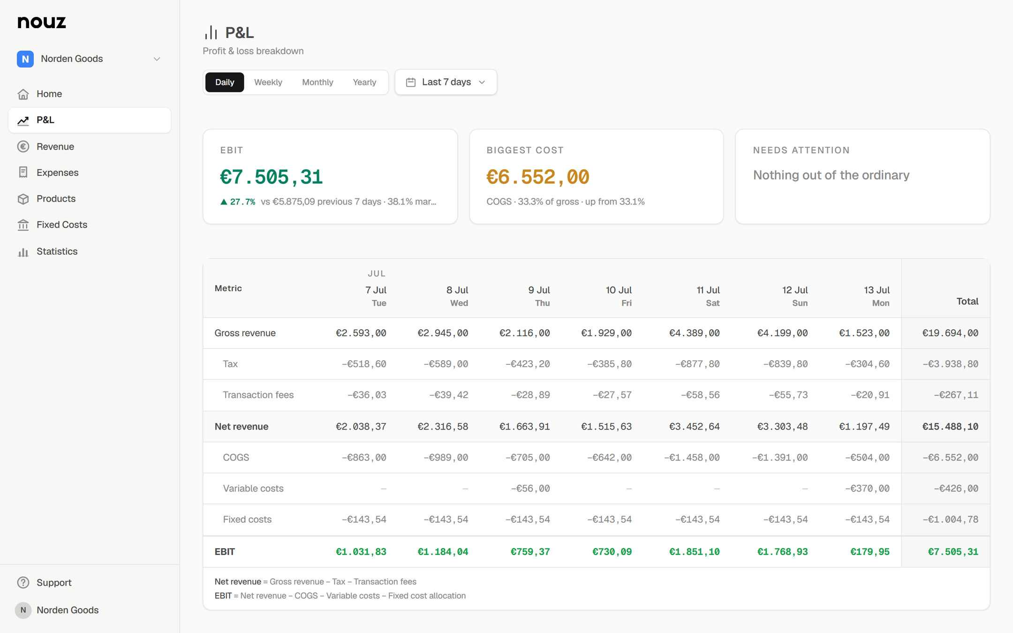Expand the Norden Goods workspace chevron
Viewport: 1013px width, 633px height.
click(x=157, y=59)
